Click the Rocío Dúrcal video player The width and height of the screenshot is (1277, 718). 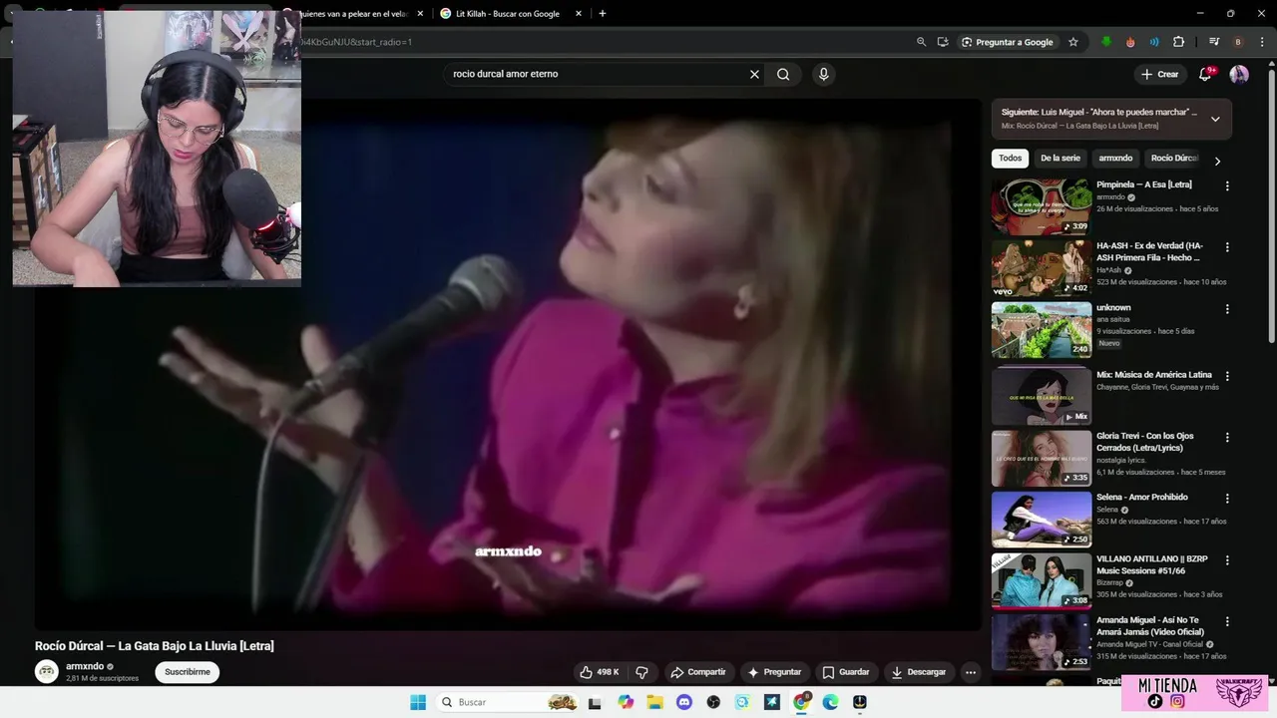[509, 364]
